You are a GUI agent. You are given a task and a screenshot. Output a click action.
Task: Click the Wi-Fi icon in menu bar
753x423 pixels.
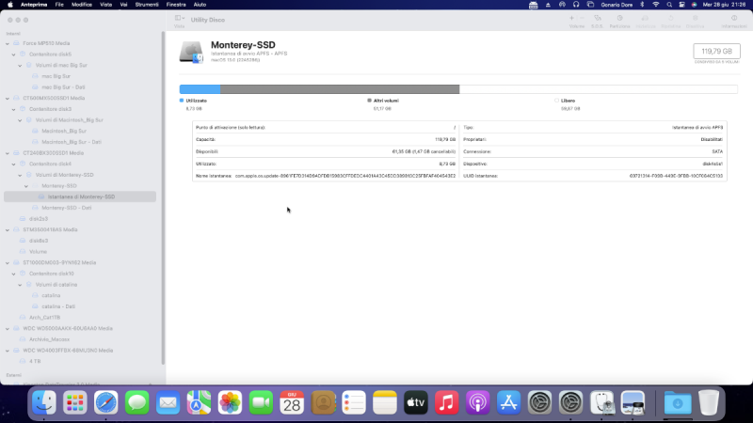(655, 5)
